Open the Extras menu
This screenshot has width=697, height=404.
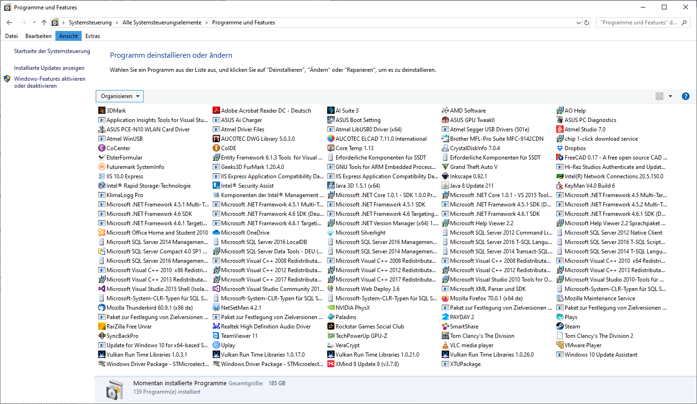click(92, 36)
